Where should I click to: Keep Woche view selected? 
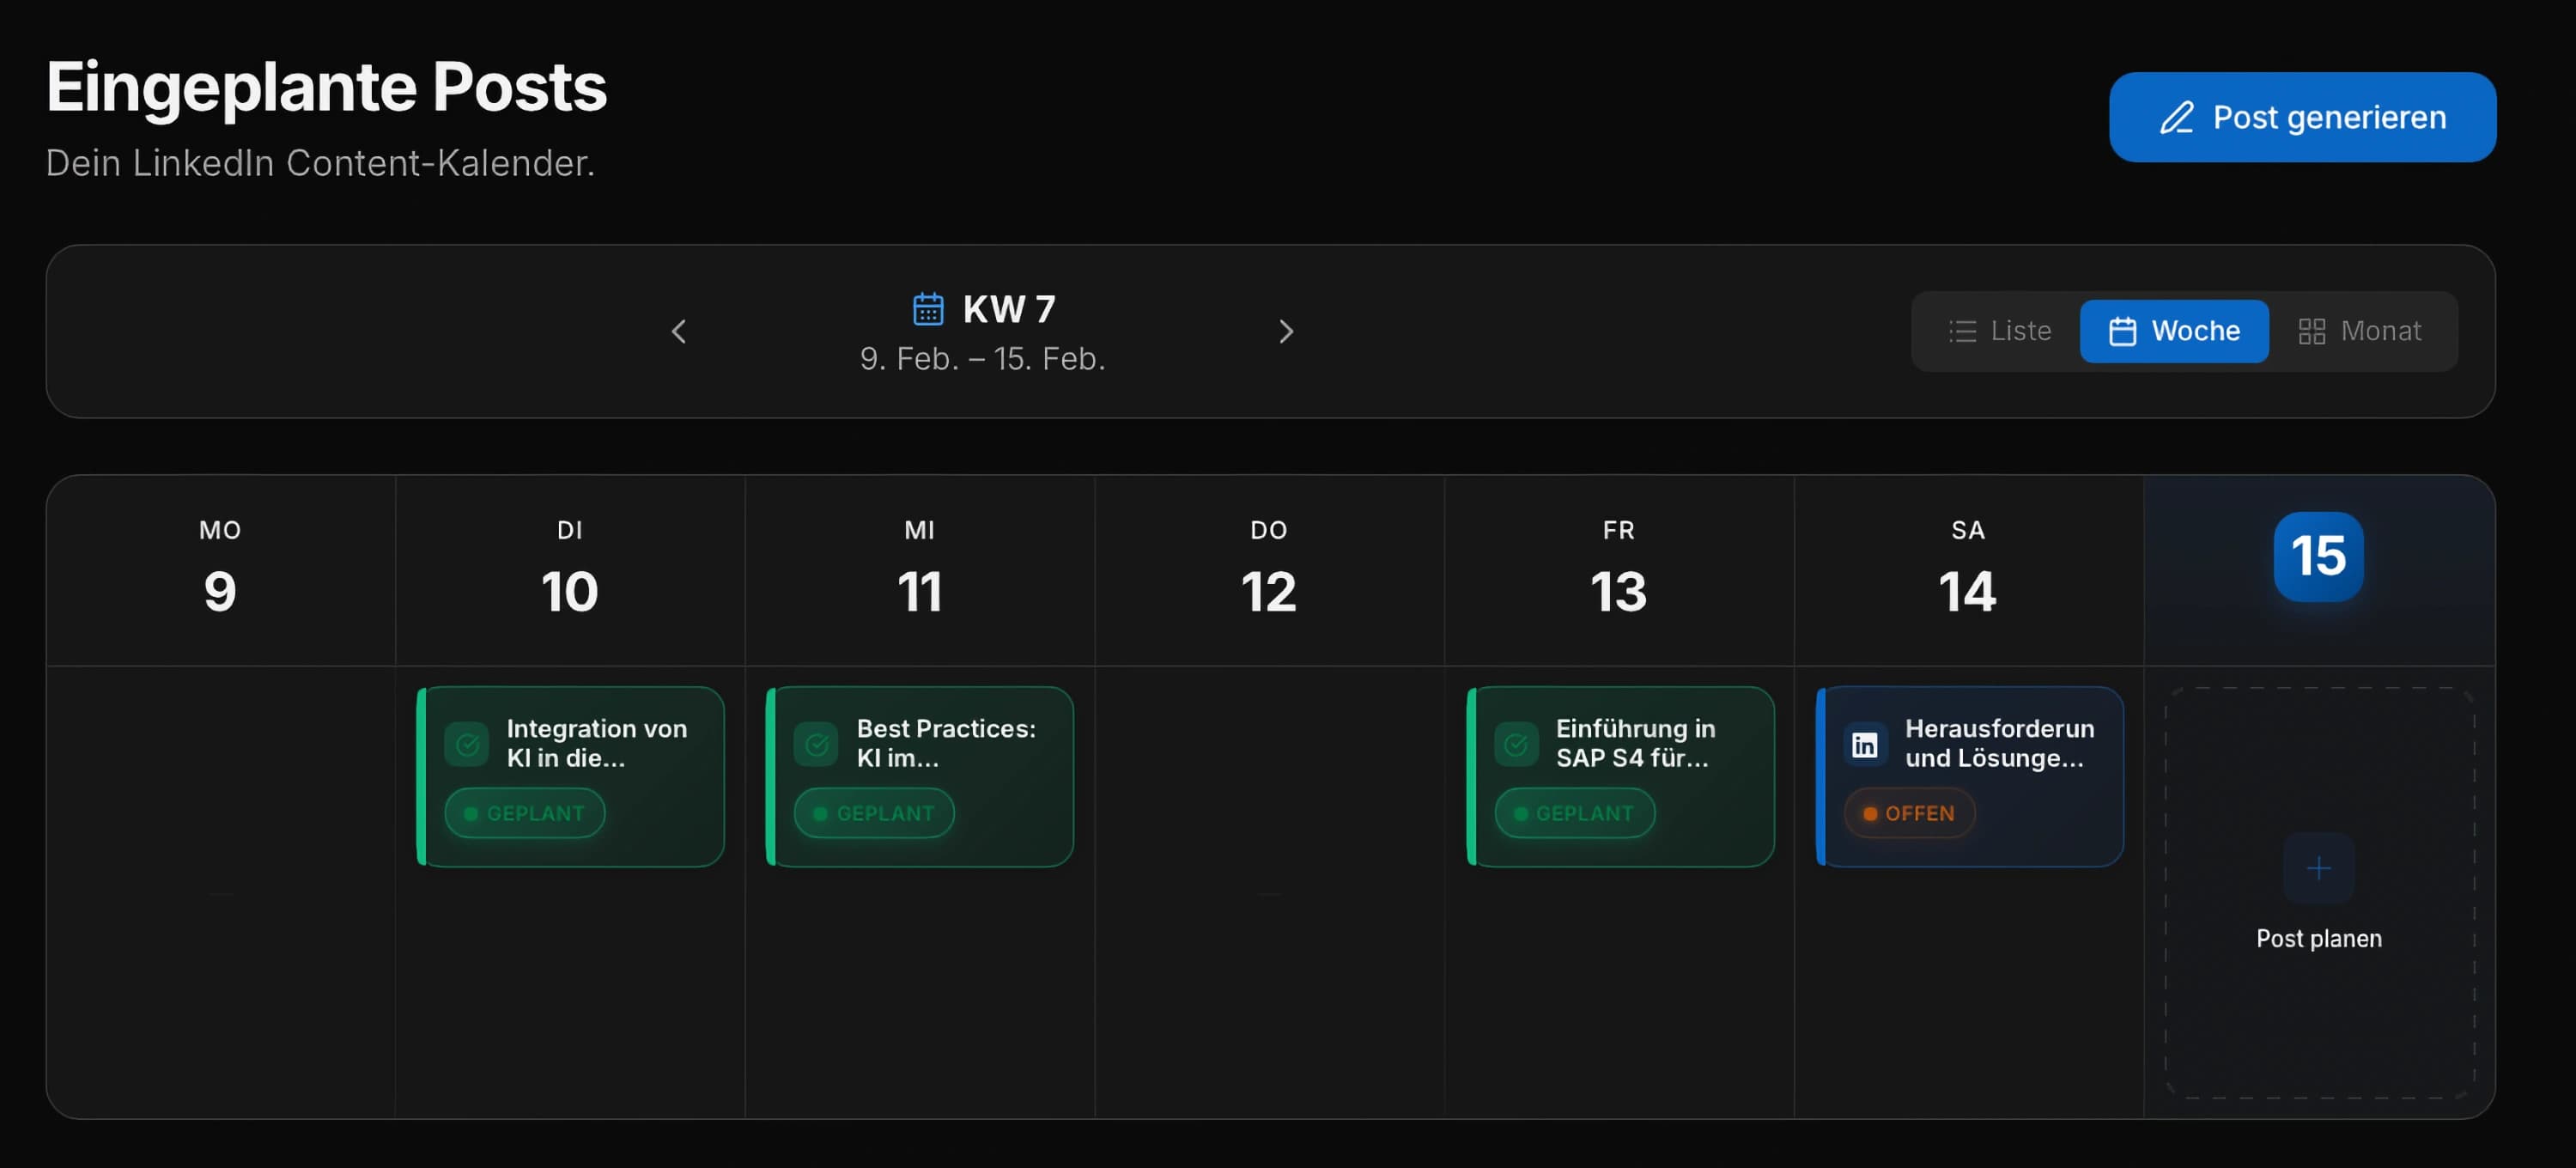click(2174, 331)
